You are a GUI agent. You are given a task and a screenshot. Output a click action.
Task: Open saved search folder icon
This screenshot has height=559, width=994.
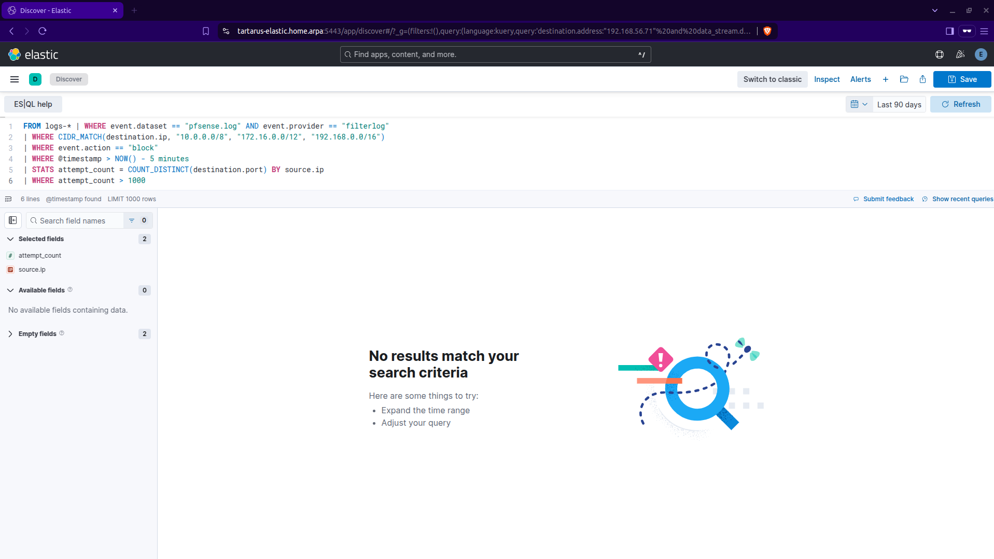point(904,79)
